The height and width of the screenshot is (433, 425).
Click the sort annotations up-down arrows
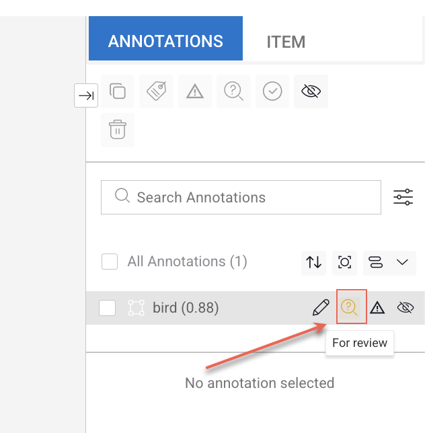tap(314, 262)
